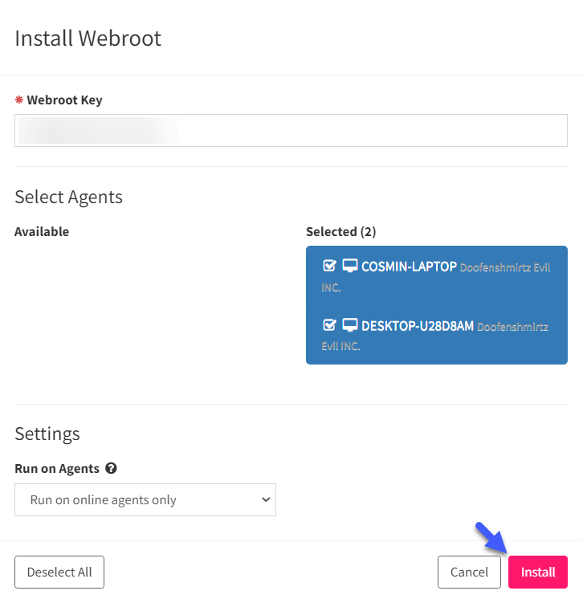Uncheck the COSMIN-LAPTOP checkbox
583x603 pixels.
click(x=329, y=266)
